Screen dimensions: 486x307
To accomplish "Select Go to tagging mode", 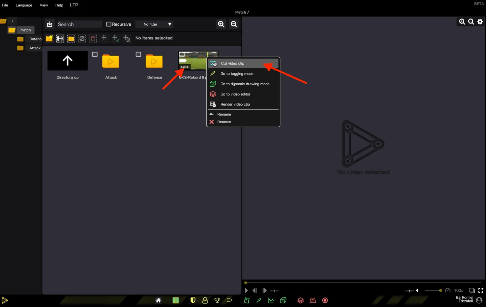I will 237,74.
